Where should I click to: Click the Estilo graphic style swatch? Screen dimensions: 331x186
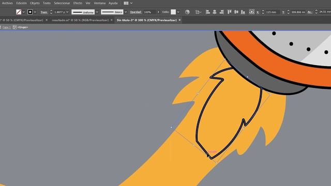(173, 12)
